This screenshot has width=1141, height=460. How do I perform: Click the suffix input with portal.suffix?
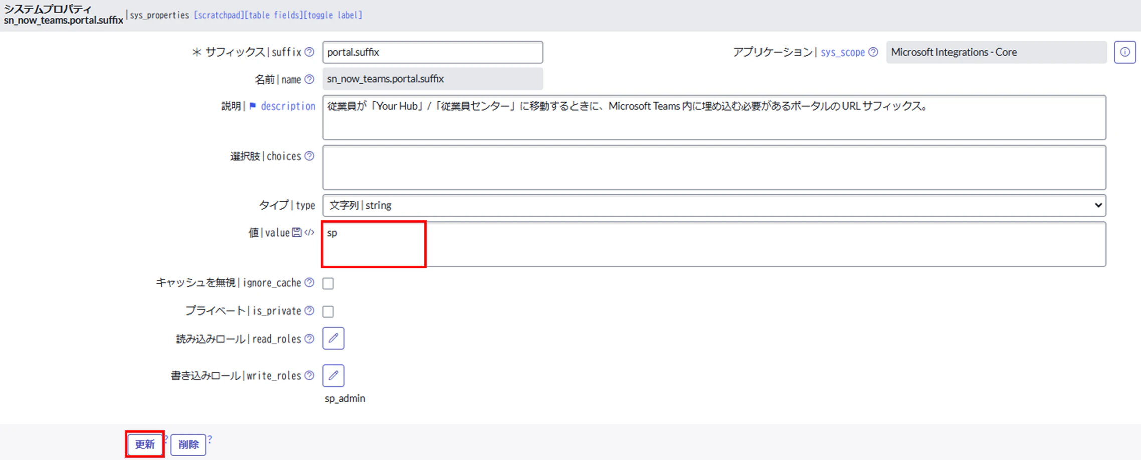pos(433,52)
